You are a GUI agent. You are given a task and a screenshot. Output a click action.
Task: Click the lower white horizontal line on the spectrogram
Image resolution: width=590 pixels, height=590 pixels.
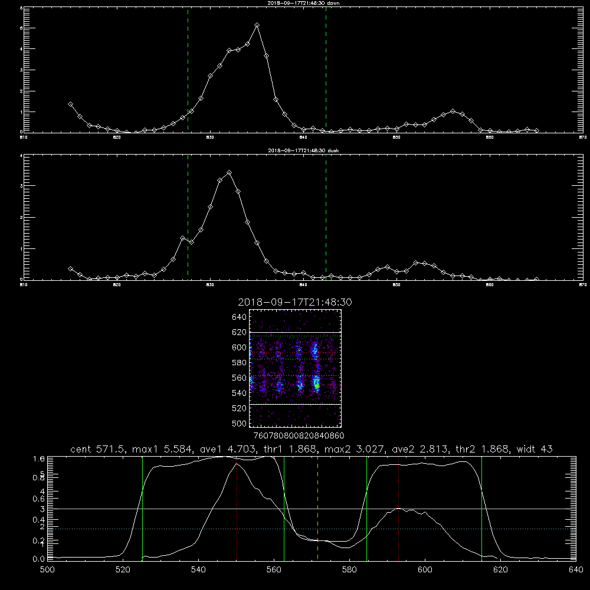tap(295, 405)
